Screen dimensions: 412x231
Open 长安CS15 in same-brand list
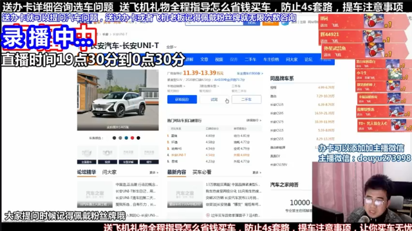277,130
